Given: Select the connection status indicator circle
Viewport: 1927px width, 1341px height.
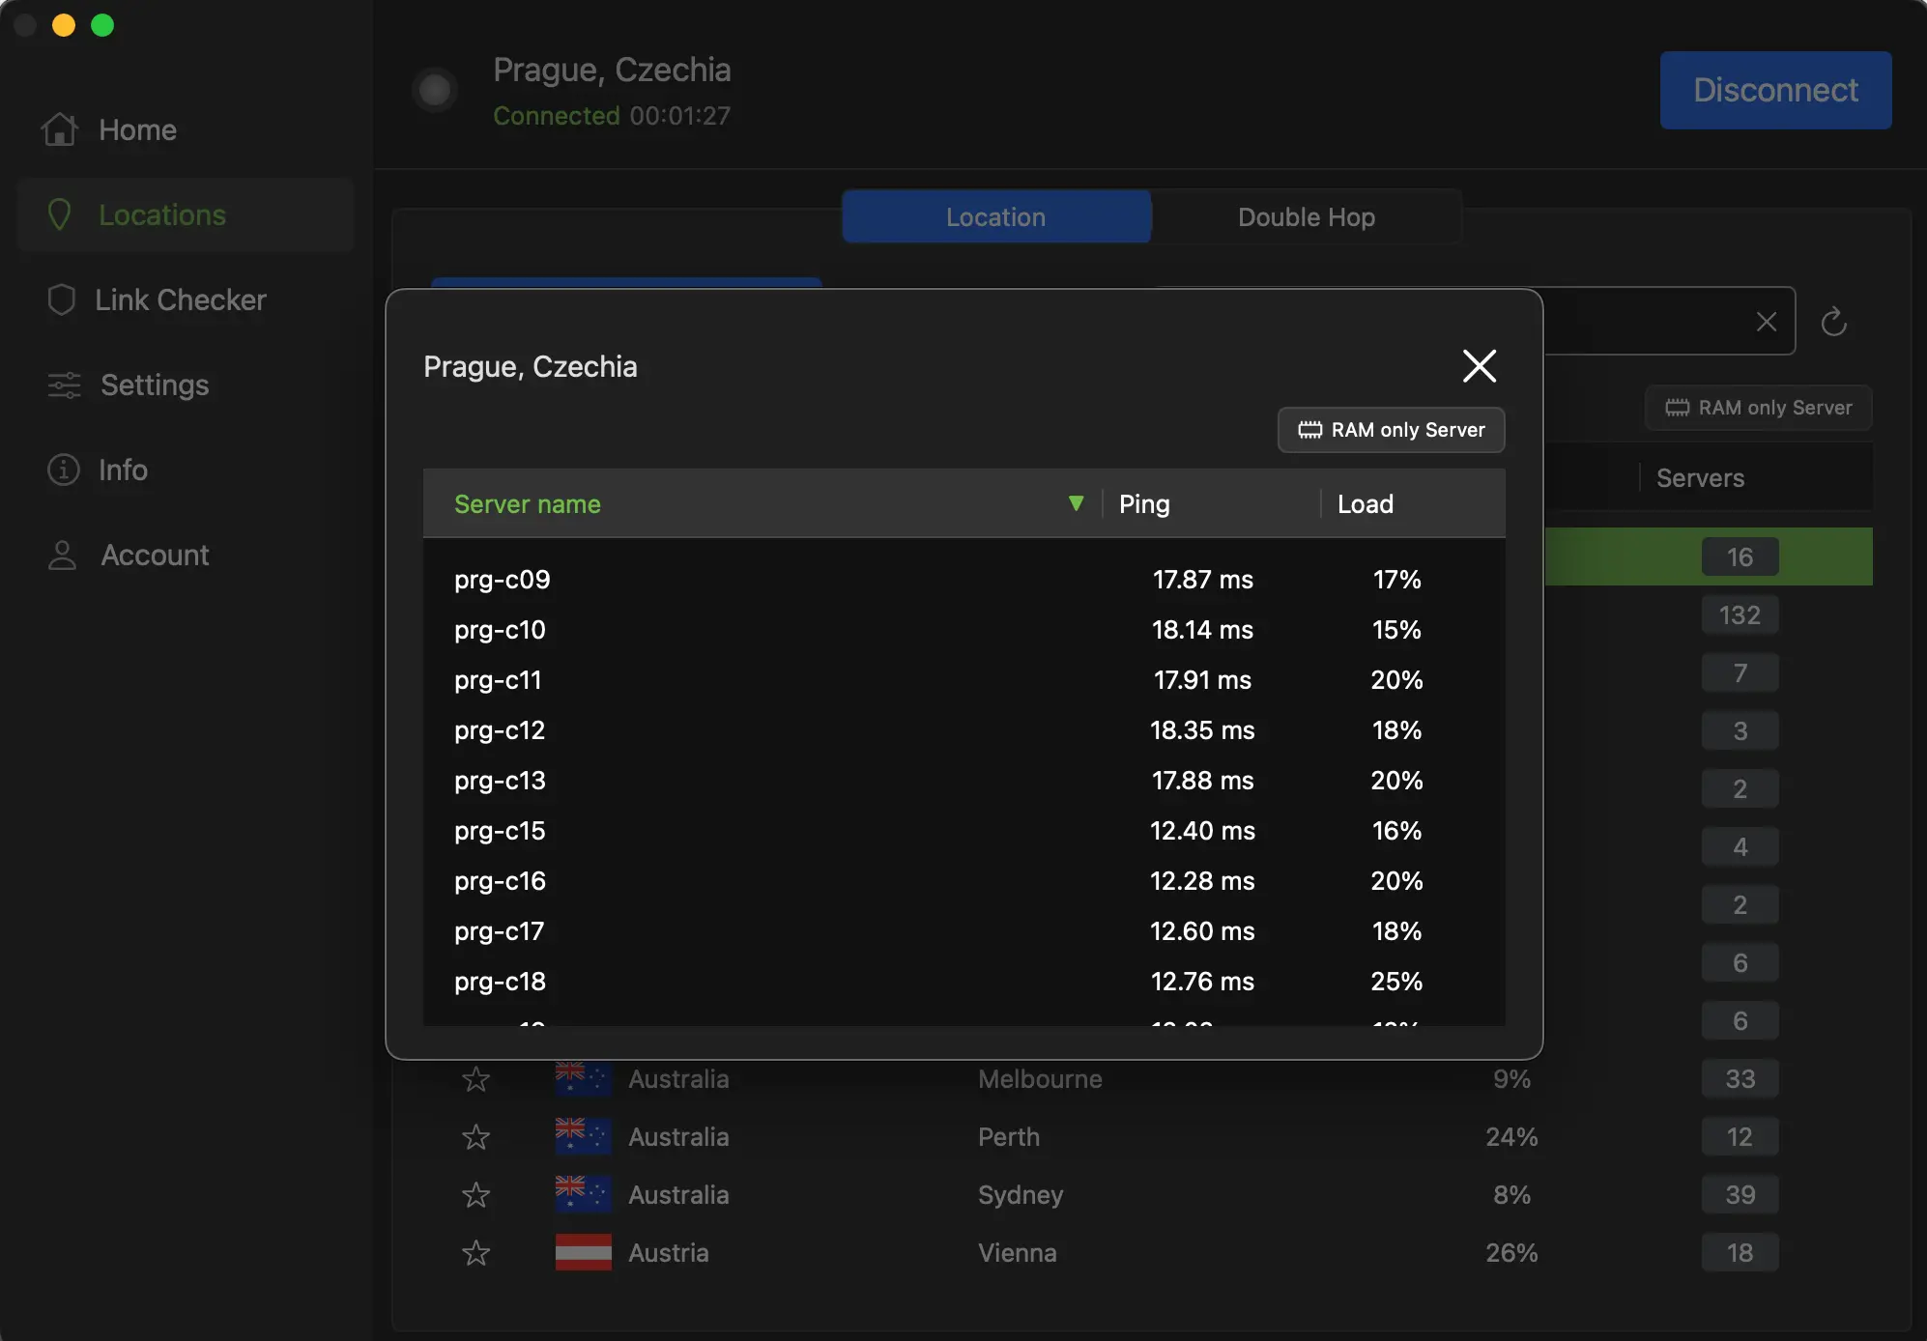Looking at the screenshot, I should pos(434,90).
